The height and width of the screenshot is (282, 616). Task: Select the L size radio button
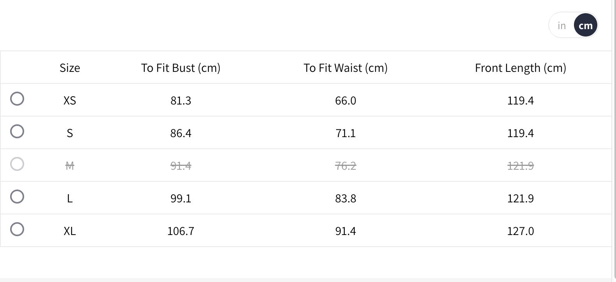(x=17, y=197)
